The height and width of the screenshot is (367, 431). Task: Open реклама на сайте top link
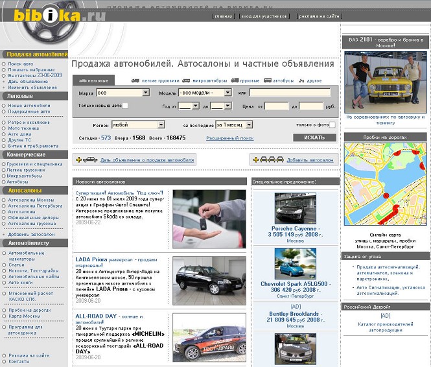pyautogui.click(x=319, y=16)
